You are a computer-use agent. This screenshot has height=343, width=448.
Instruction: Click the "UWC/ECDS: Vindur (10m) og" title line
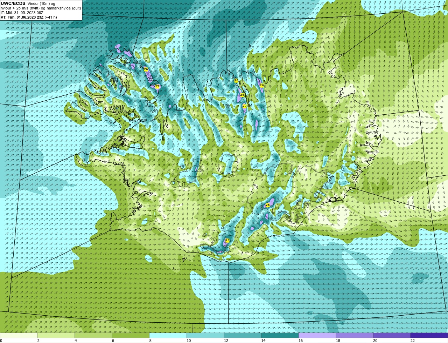point(28,4)
